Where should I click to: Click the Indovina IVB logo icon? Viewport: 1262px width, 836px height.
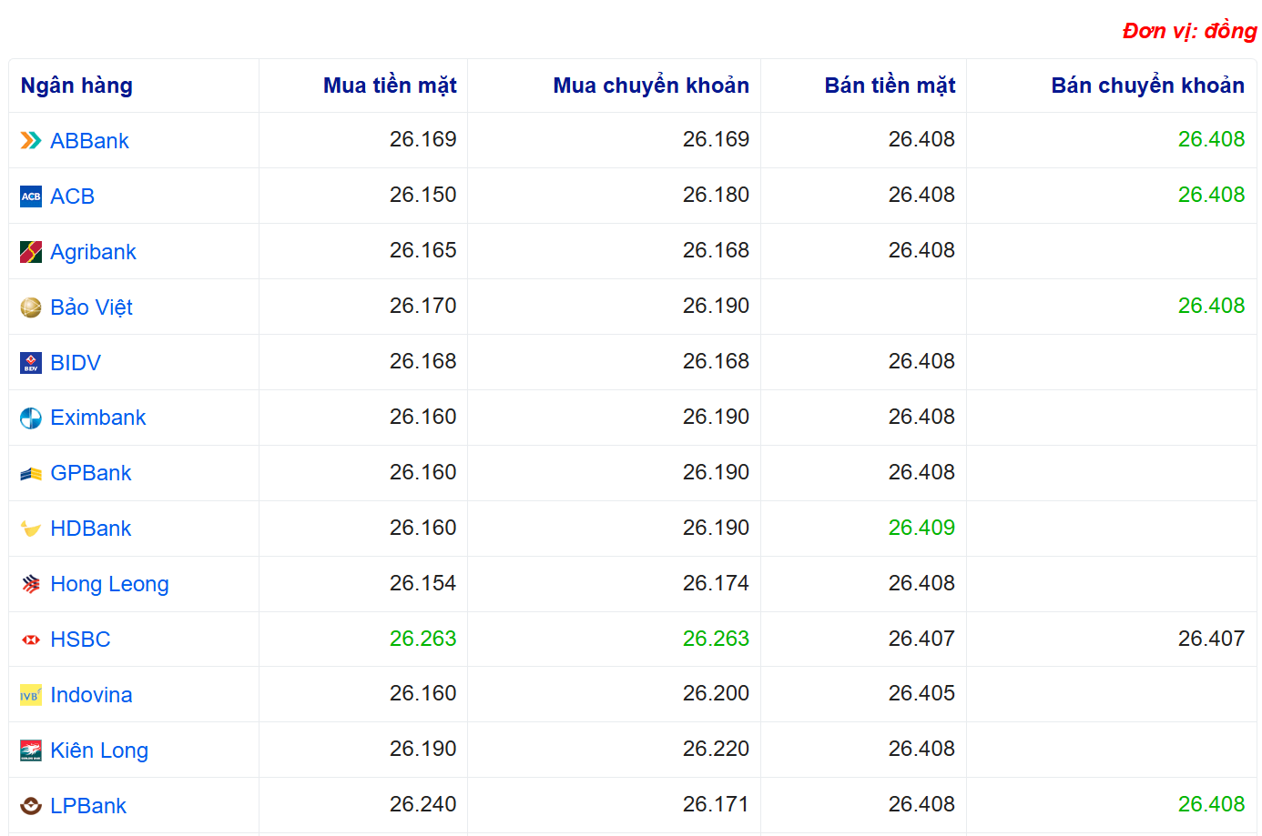[31, 695]
